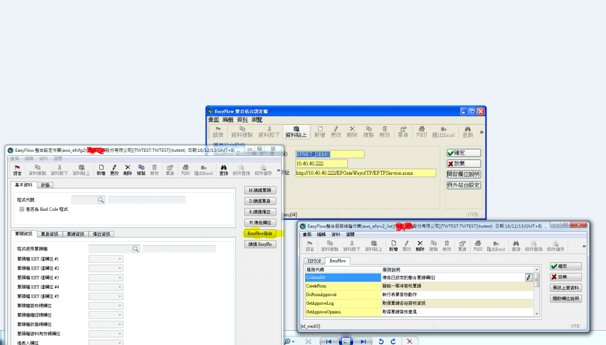Click rotate counterclockwise icon in photo viewer
The width and height of the screenshot is (606, 345).
click(381, 341)
